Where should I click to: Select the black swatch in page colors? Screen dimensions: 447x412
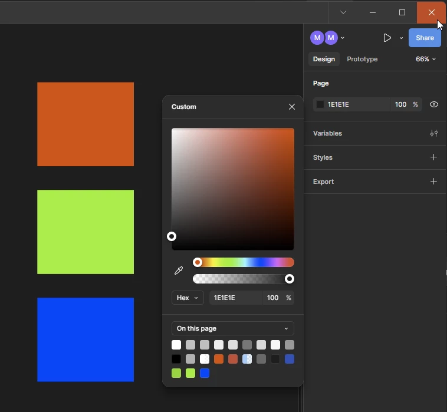click(x=176, y=359)
